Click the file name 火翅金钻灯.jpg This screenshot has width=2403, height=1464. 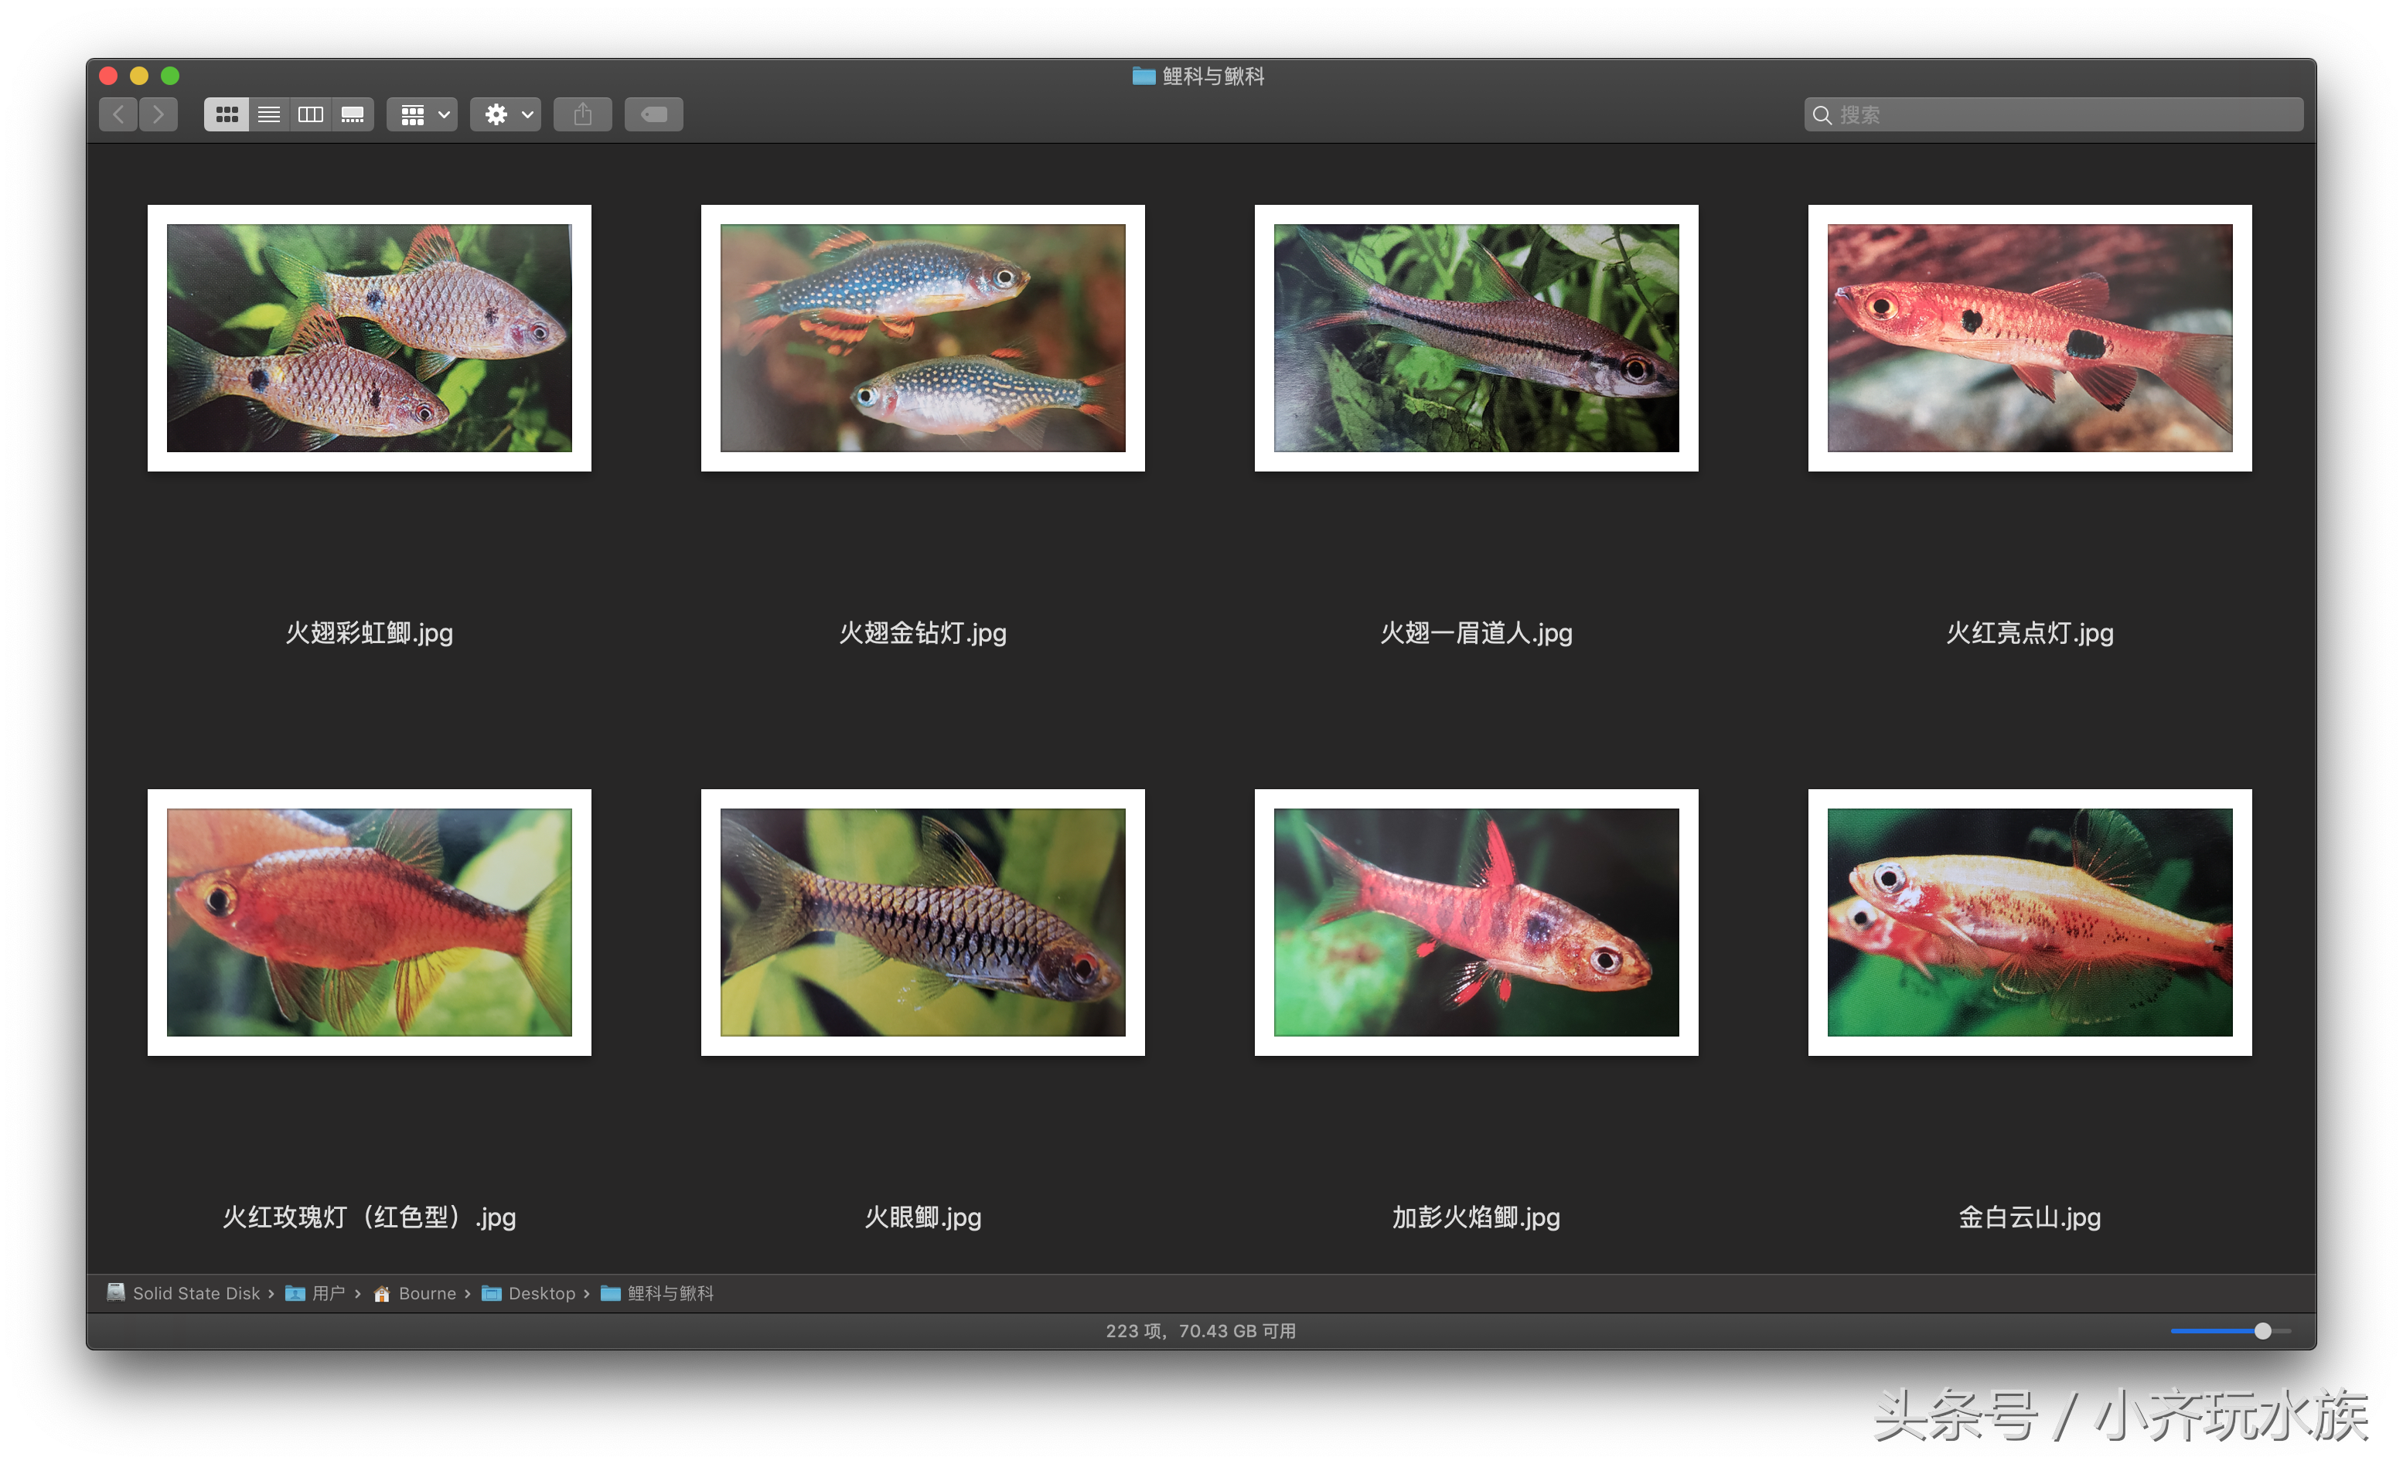tap(922, 634)
